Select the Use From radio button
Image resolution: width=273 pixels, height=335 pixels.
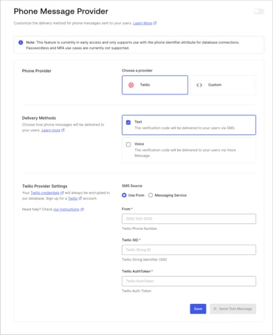[x=124, y=195]
